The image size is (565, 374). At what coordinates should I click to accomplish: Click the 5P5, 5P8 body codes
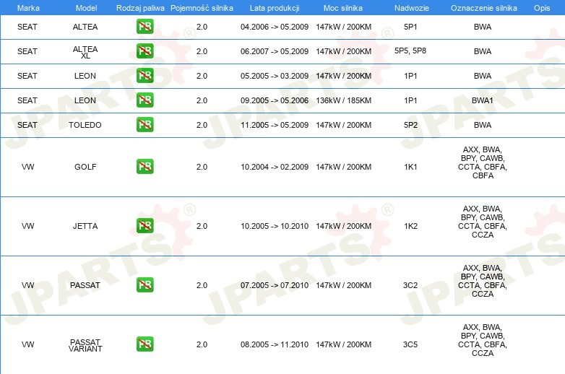410,51
